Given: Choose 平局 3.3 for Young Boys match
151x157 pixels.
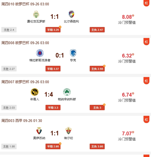Looking at the screenshot, I should coord(53,108).
